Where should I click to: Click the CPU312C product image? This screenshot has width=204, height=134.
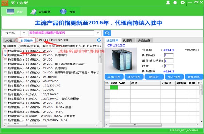point(121,60)
